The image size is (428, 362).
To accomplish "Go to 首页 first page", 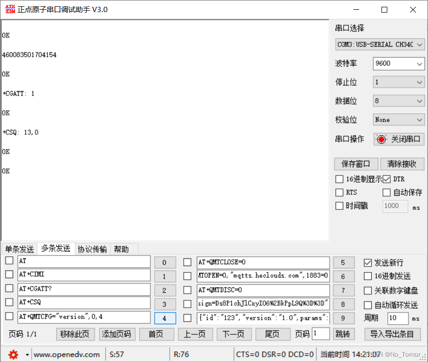I will click(x=157, y=334).
